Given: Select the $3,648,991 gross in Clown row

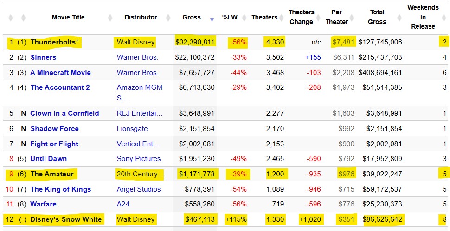Looking at the screenshot, I should [x=197, y=113].
